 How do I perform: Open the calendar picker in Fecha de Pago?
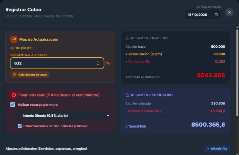[x=216, y=15]
